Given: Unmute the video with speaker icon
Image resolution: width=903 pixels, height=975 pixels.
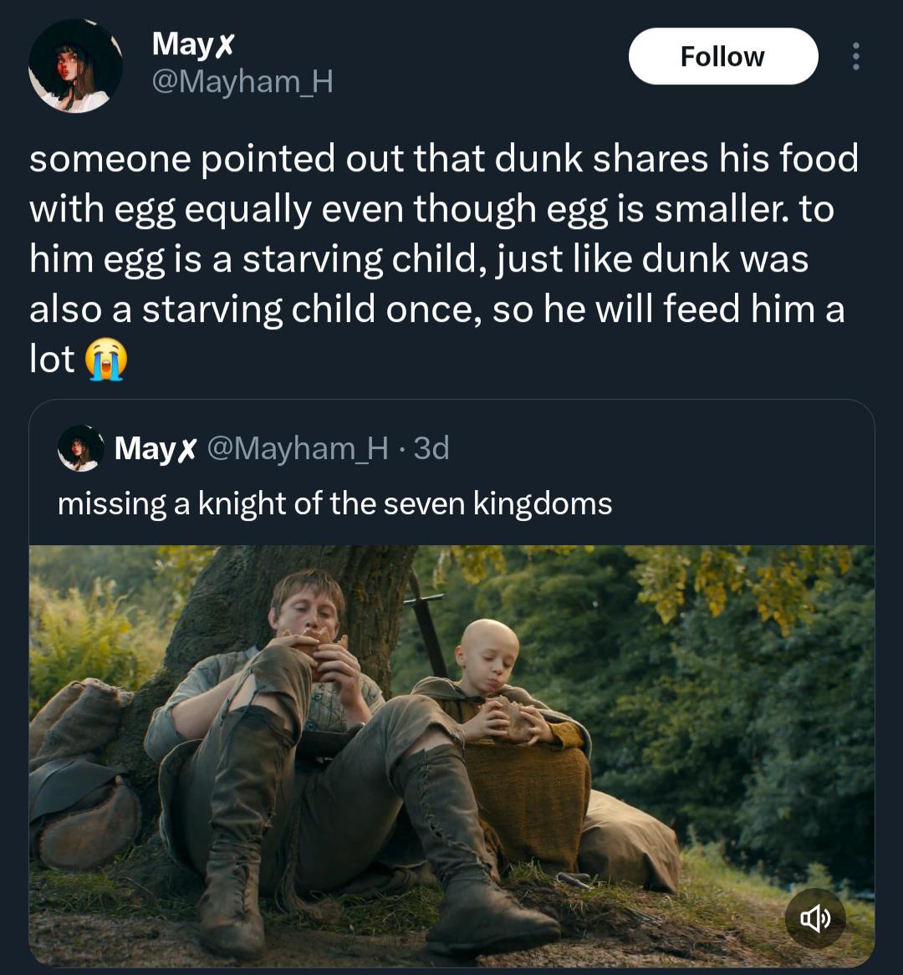Looking at the screenshot, I should 816,919.
